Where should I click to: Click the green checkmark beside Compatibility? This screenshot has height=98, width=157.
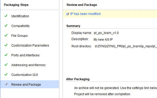(6, 26)
